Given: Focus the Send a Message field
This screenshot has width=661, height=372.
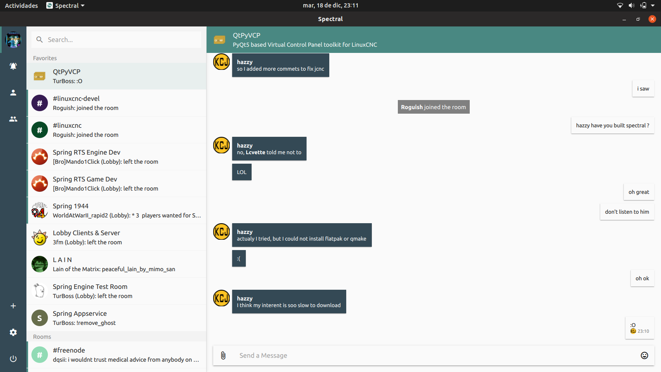Looking at the screenshot, I should point(433,355).
